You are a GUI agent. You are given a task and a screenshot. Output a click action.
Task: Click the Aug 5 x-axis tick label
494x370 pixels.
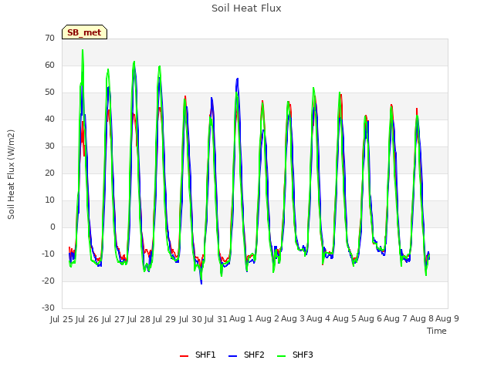pyautogui.click(x=344, y=318)
